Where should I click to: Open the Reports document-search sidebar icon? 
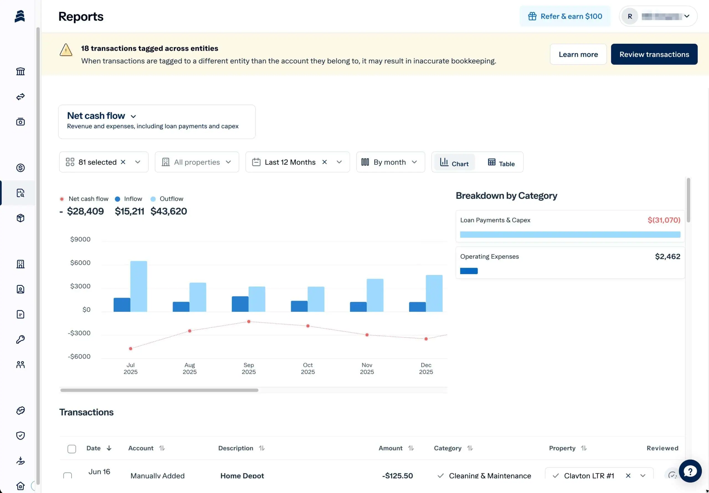tap(20, 193)
